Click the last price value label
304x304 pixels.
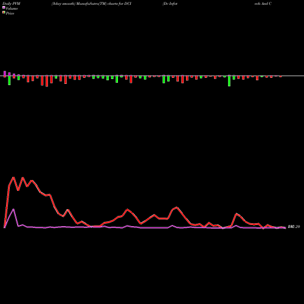pos(294,227)
